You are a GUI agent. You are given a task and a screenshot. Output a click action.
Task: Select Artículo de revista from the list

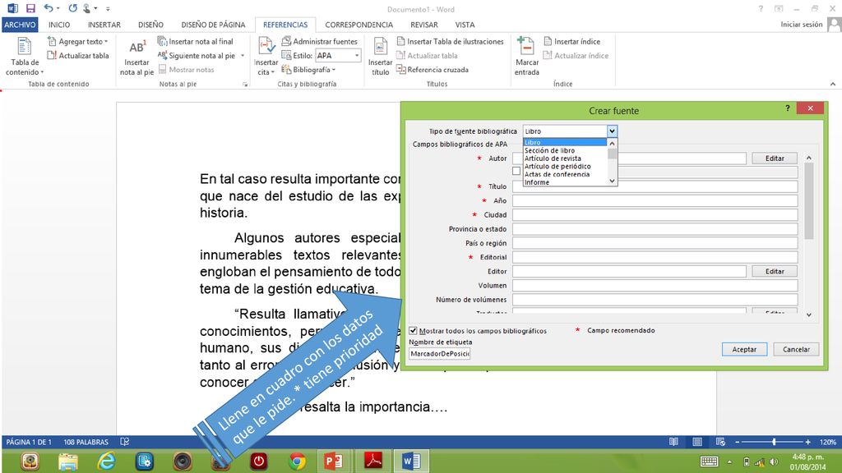[x=553, y=158]
